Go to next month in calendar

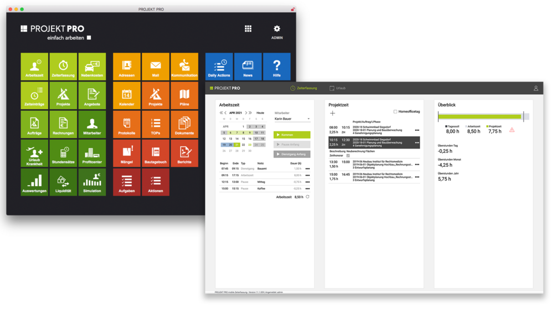click(x=246, y=112)
